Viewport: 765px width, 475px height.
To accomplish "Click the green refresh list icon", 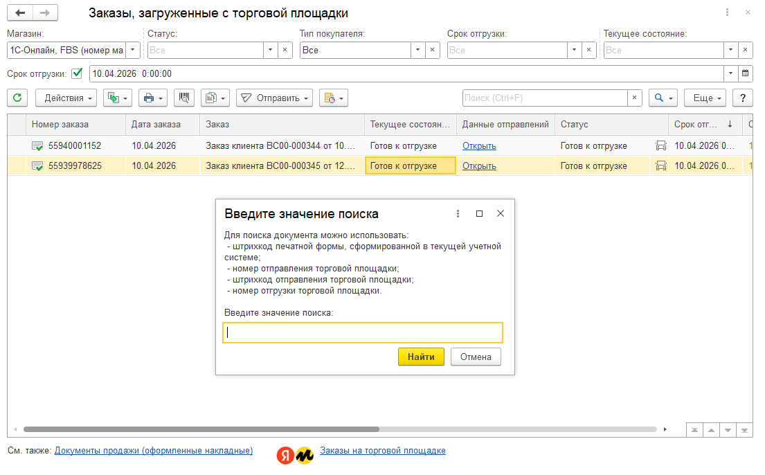I will (x=17, y=98).
